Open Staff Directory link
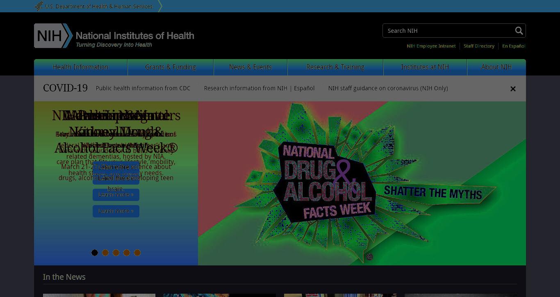 coord(479,46)
